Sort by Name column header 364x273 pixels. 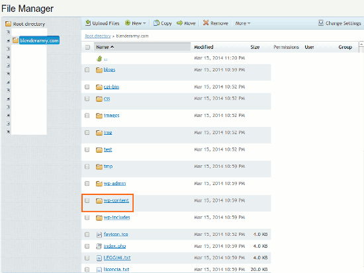(x=142, y=47)
